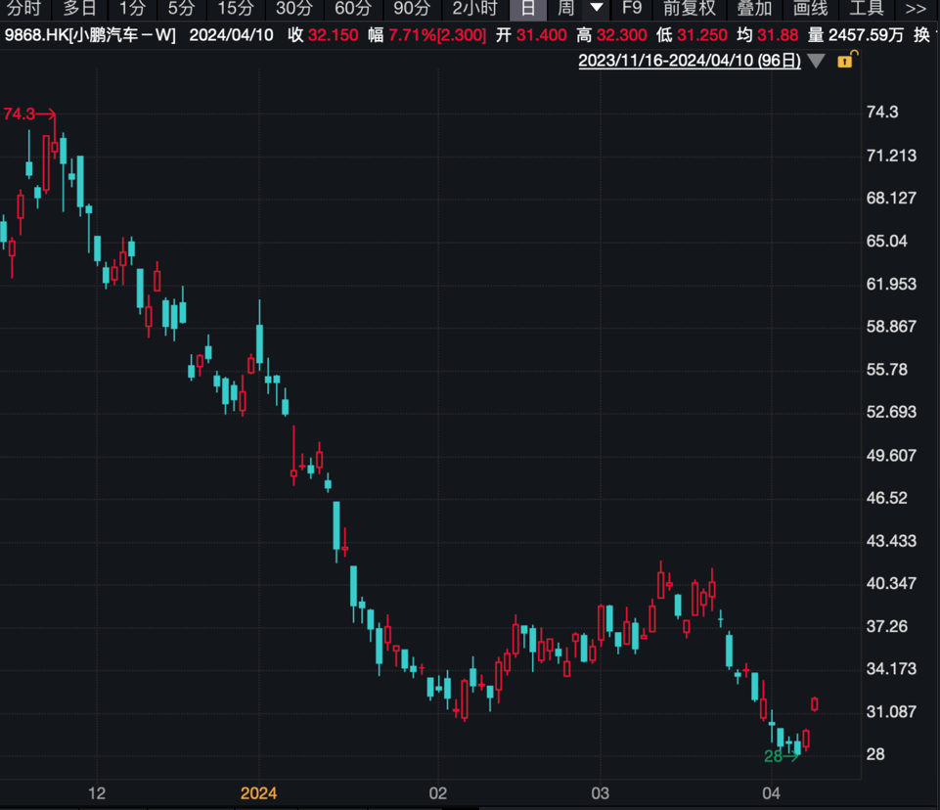Image resolution: width=940 pixels, height=810 pixels.
Task: Choose the 5分 period
Action: [x=181, y=10]
